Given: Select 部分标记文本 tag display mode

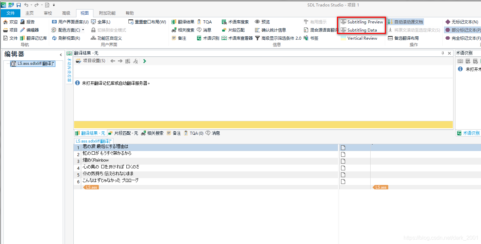Looking at the screenshot, I should tap(463, 30).
